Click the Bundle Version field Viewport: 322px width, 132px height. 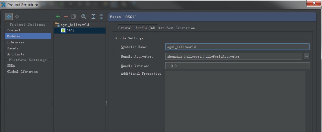click(x=237, y=66)
